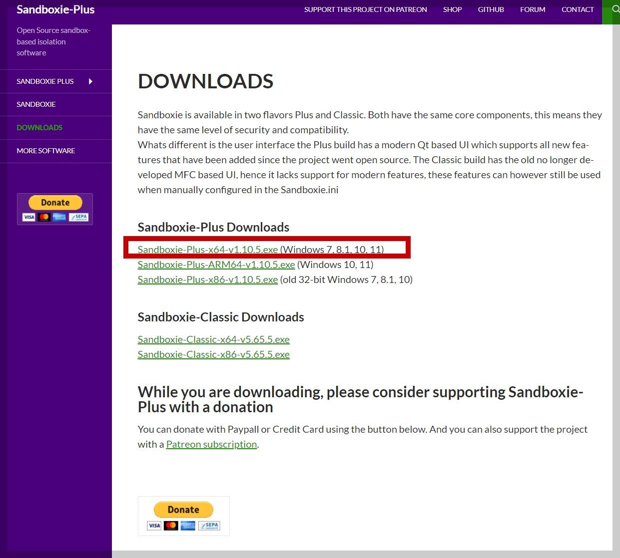Click the Sandboxie-Plus site title
This screenshot has height=558, width=620.
pyautogui.click(x=55, y=9)
